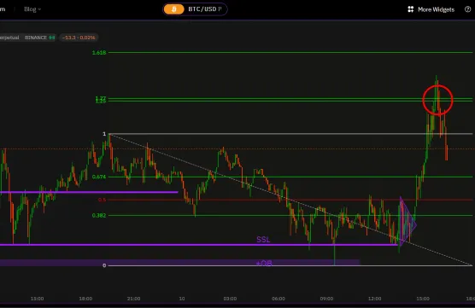This screenshot has height=308, width=475.
Task: Open the More Widgets grid icon
Action: [410, 9]
